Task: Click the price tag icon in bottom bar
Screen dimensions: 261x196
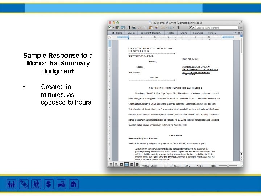Action: click(x=24, y=184)
